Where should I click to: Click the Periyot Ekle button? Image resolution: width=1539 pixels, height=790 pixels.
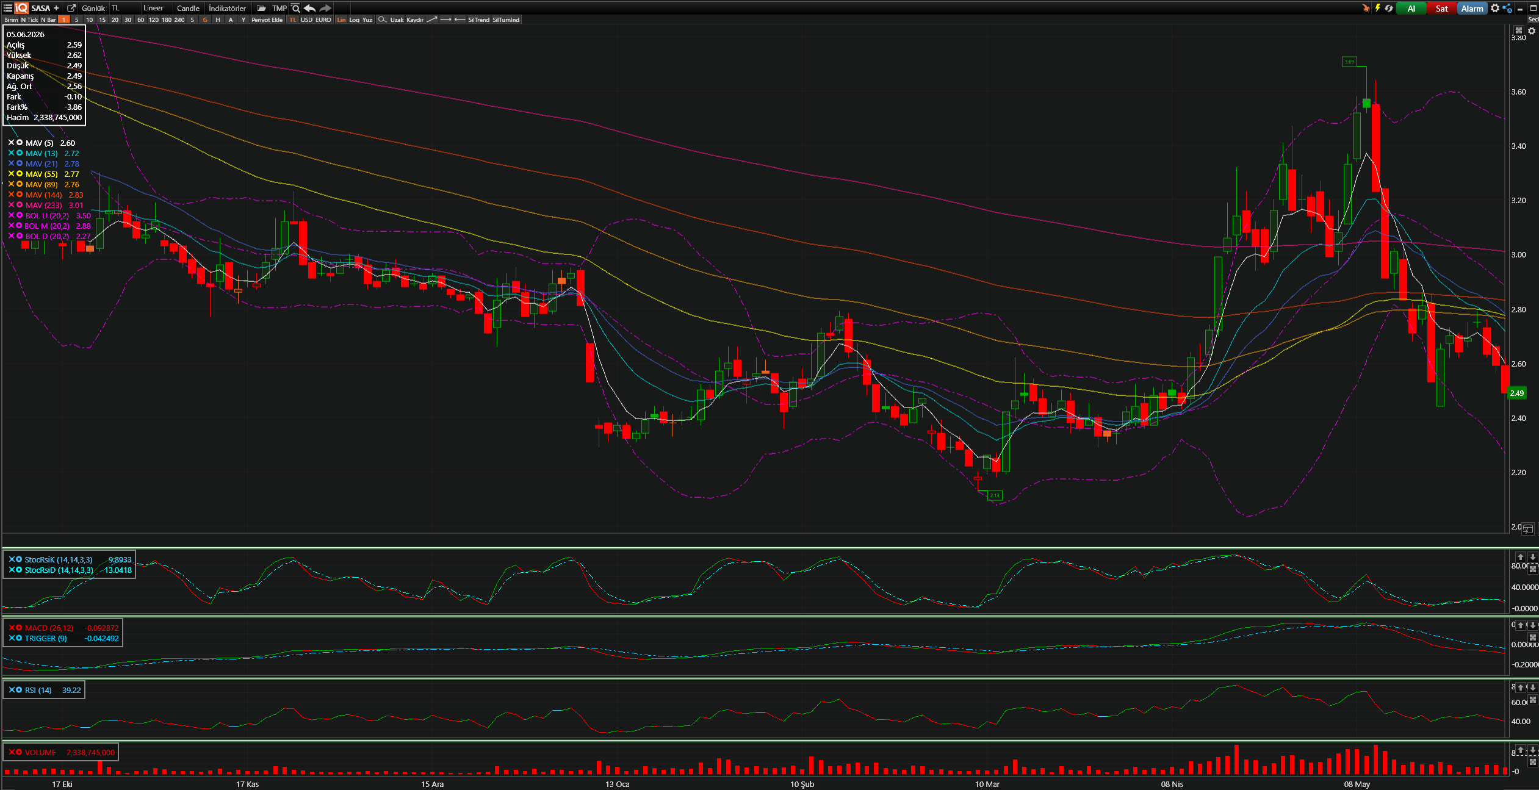click(267, 20)
